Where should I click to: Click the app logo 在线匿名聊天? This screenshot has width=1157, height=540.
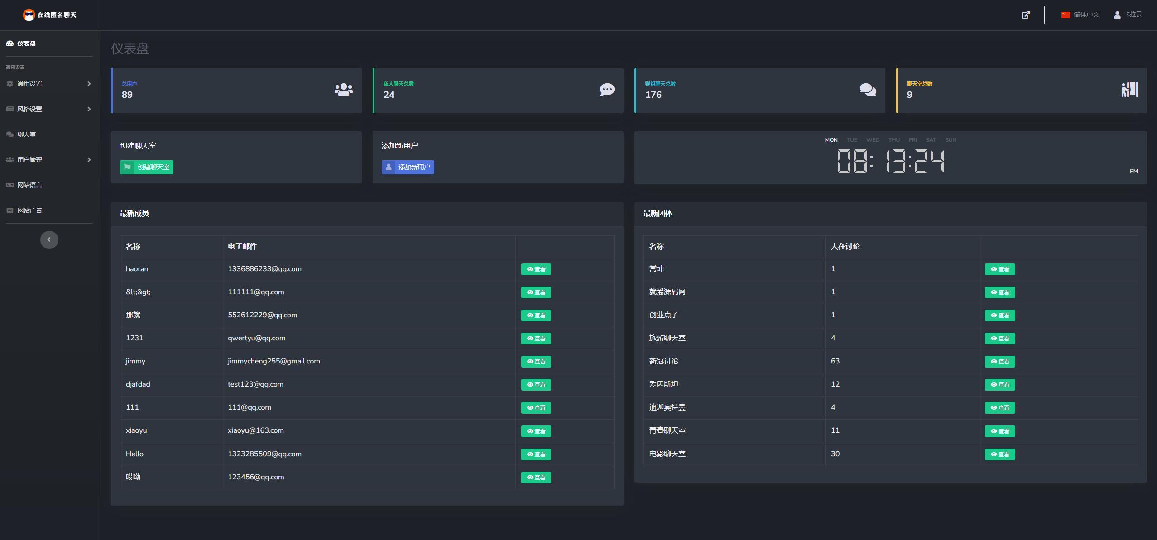pyautogui.click(x=50, y=15)
